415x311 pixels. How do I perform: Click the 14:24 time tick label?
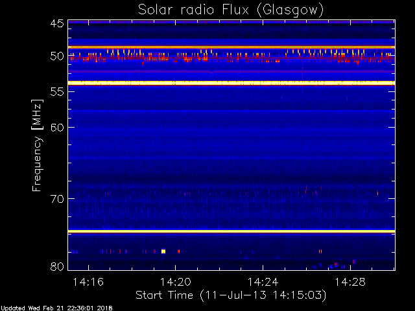[263, 282]
